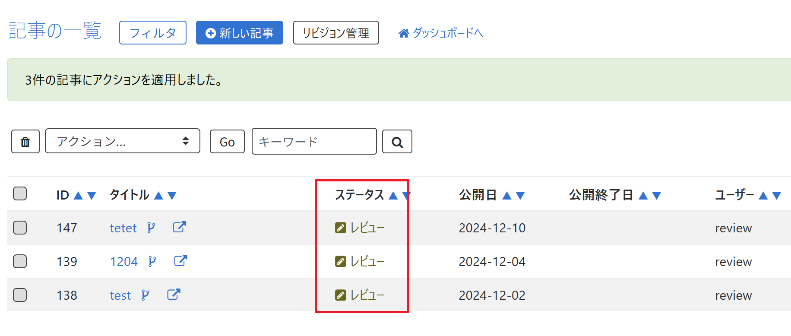Open branch icon for article test
791x336 pixels.
(145, 295)
